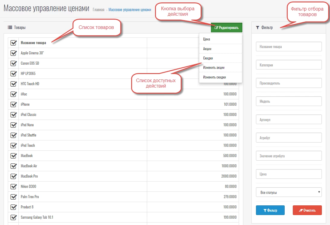This screenshot has height=225, width=330.
Task: Pick Скидки from the dropdown list
Action: click(x=208, y=58)
